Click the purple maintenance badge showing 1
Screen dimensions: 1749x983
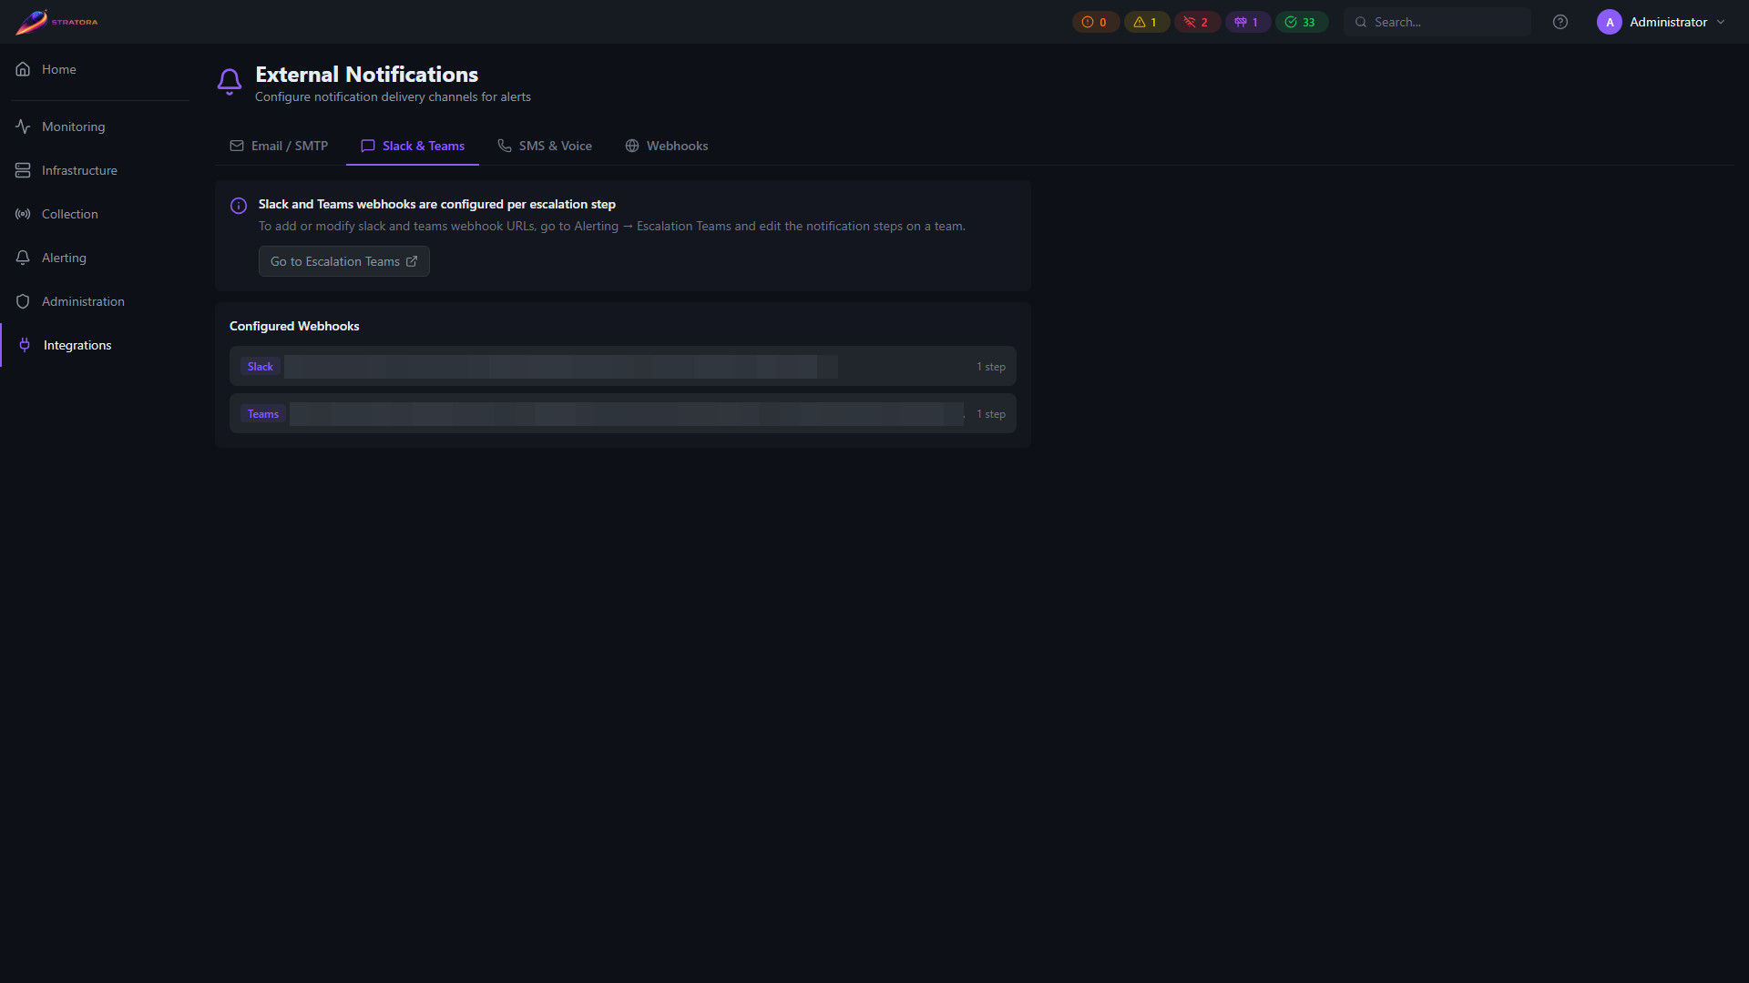[1247, 22]
